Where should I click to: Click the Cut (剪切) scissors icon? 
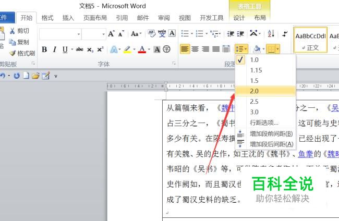(x=12, y=31)
